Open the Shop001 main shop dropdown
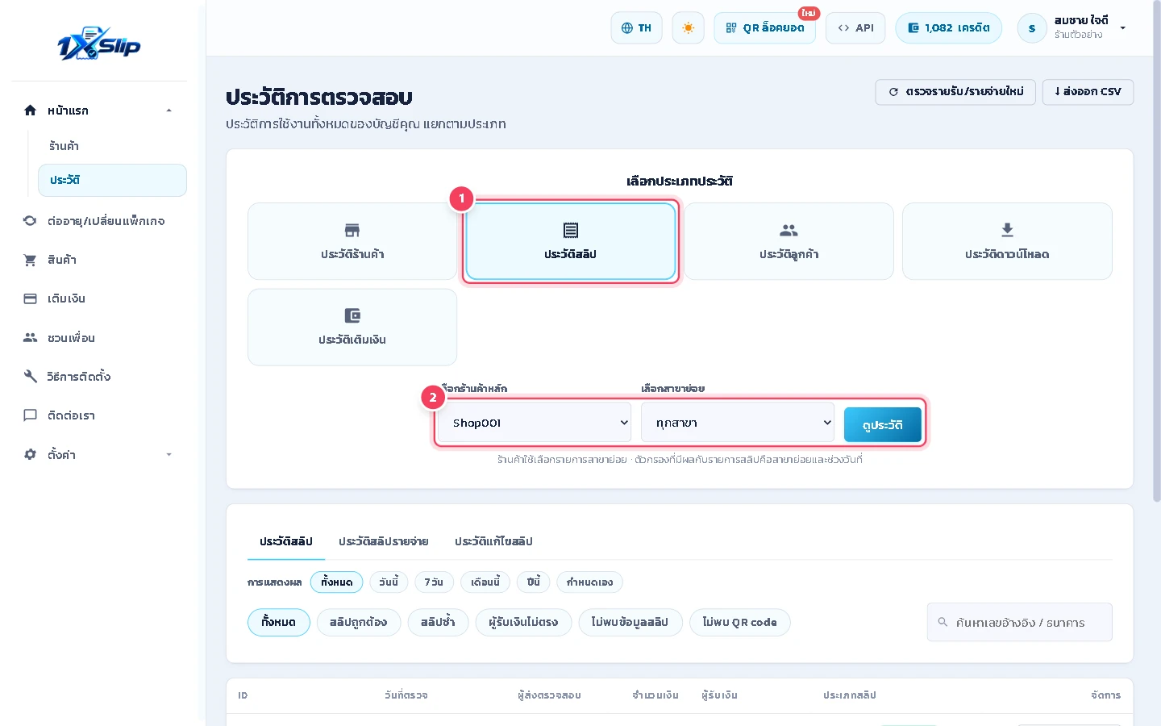 pyautogui.click(x=535, y=423)
